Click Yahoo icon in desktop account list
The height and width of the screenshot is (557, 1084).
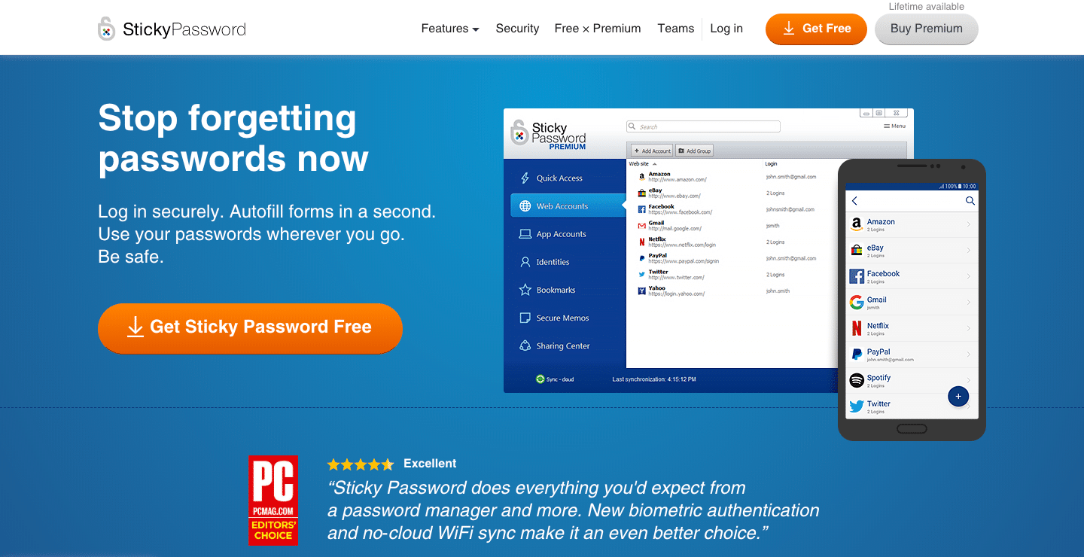click(x=641, y=291)
